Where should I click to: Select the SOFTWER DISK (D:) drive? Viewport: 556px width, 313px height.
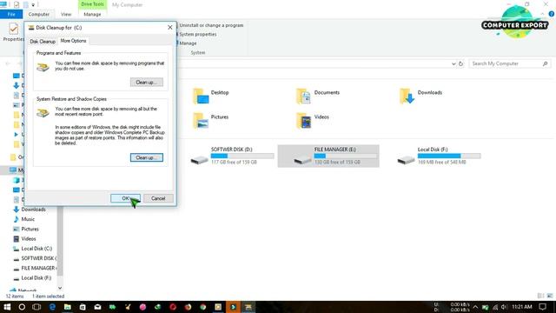tap(232, 156)
